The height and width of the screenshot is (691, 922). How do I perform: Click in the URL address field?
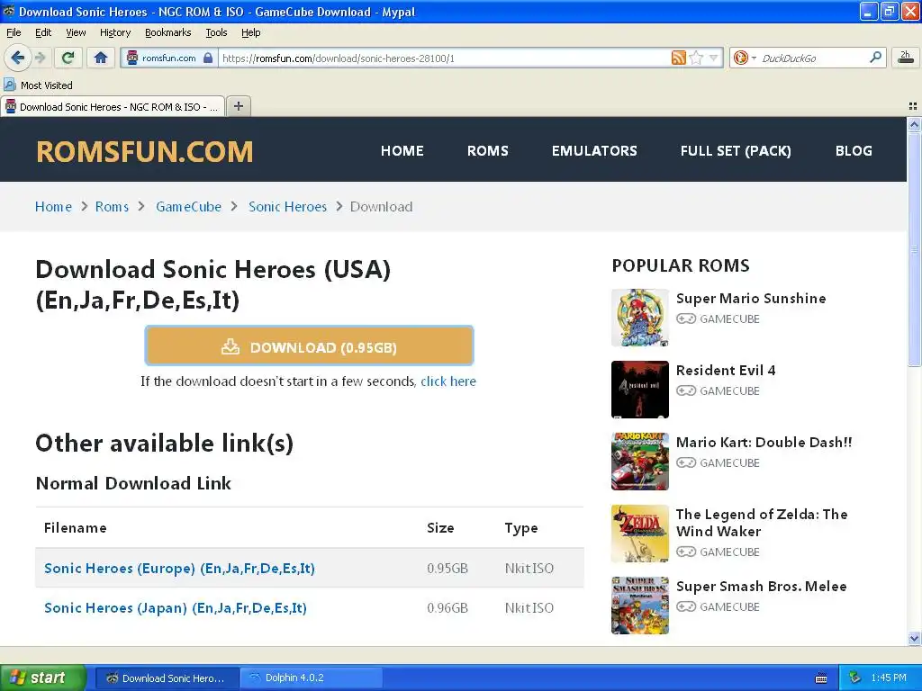click(x=444, y=58)
